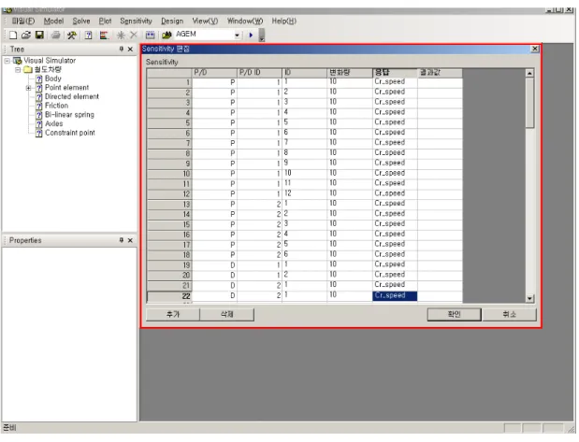
Task: Open file using folder toolbar icon
Action: click(x=26, y=36)
